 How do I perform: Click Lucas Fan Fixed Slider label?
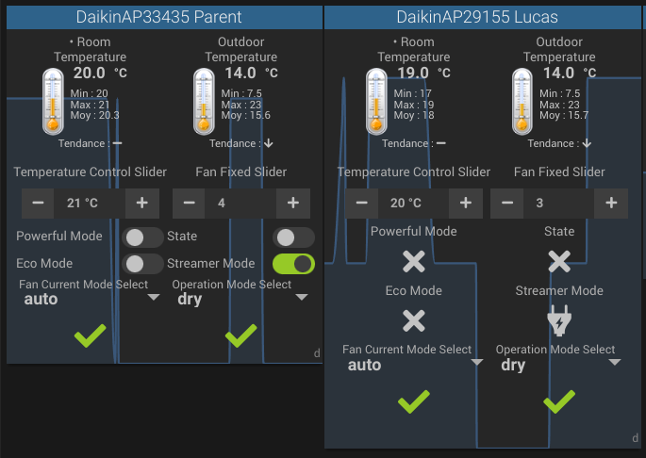point(559,172)
